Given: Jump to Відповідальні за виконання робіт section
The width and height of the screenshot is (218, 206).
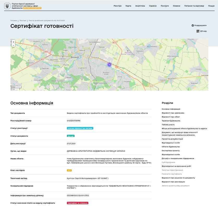Looking at the screenshot, I should 176,166.
